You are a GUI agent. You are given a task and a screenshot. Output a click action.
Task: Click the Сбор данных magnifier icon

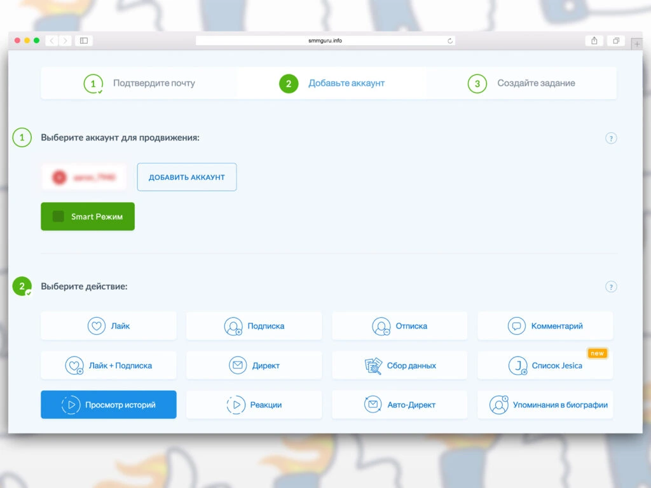(373, 365)
